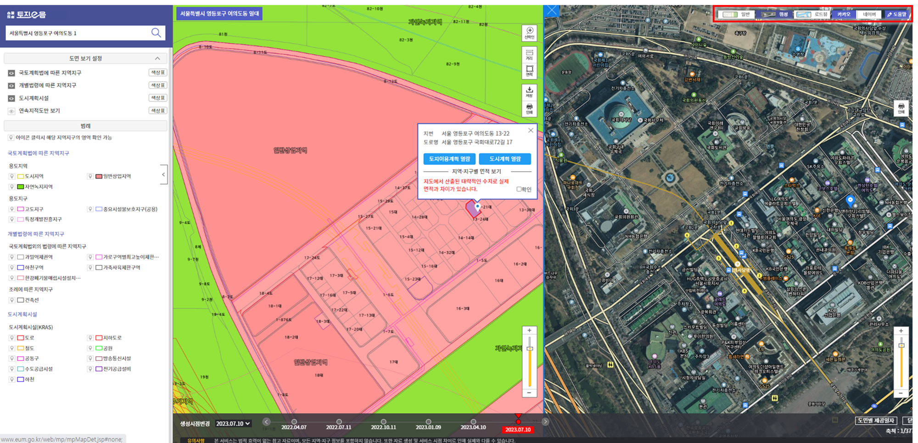Image resolution: width=918 pixels, height=443 pixels.
Task: Open the 생성시점변경 date dropdown
Action: (x=233, y=423)
